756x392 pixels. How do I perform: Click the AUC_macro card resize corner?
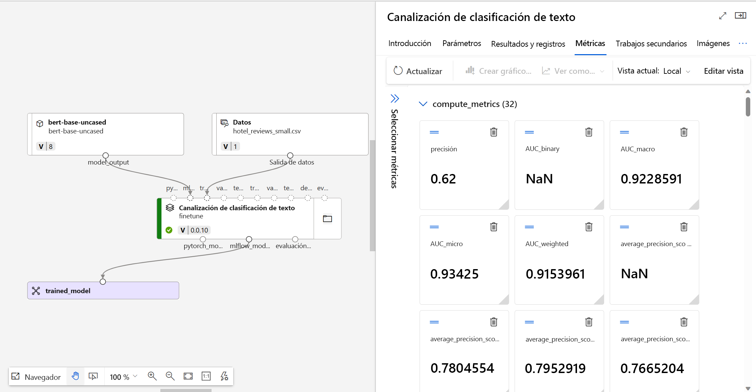[x=695, y=205]
